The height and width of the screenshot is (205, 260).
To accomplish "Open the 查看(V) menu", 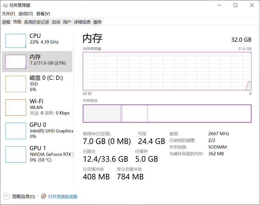I will coord(43,14).
